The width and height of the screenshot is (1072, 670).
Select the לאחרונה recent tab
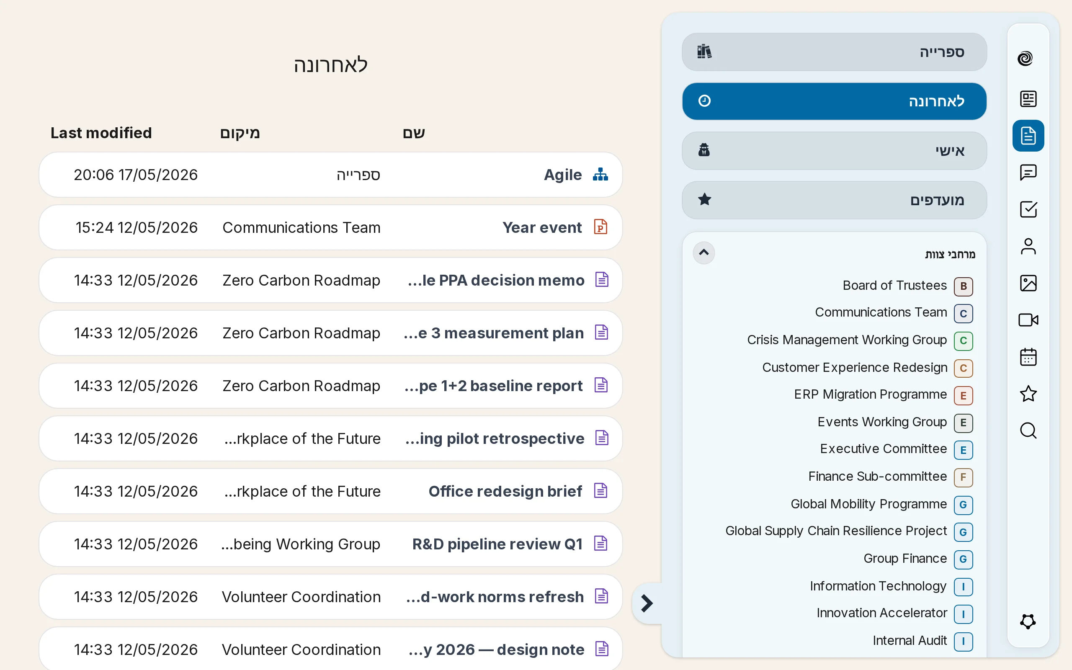pos(834,101)
